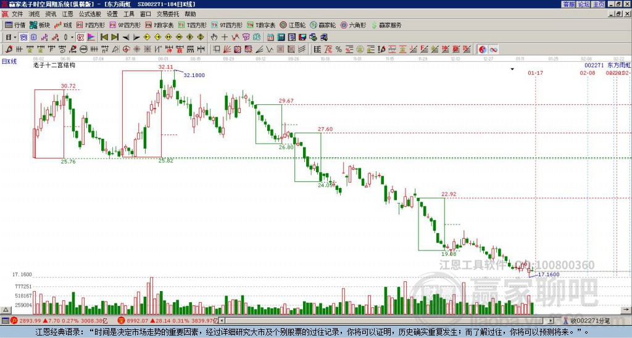
Task: Open the 9P四方形 tool
Action: (125, 25)
